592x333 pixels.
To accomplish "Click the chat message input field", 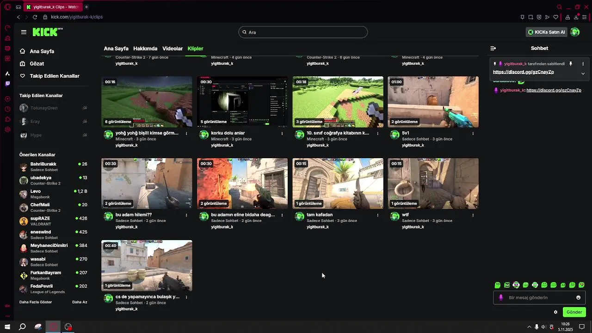I will pos(539,297).
